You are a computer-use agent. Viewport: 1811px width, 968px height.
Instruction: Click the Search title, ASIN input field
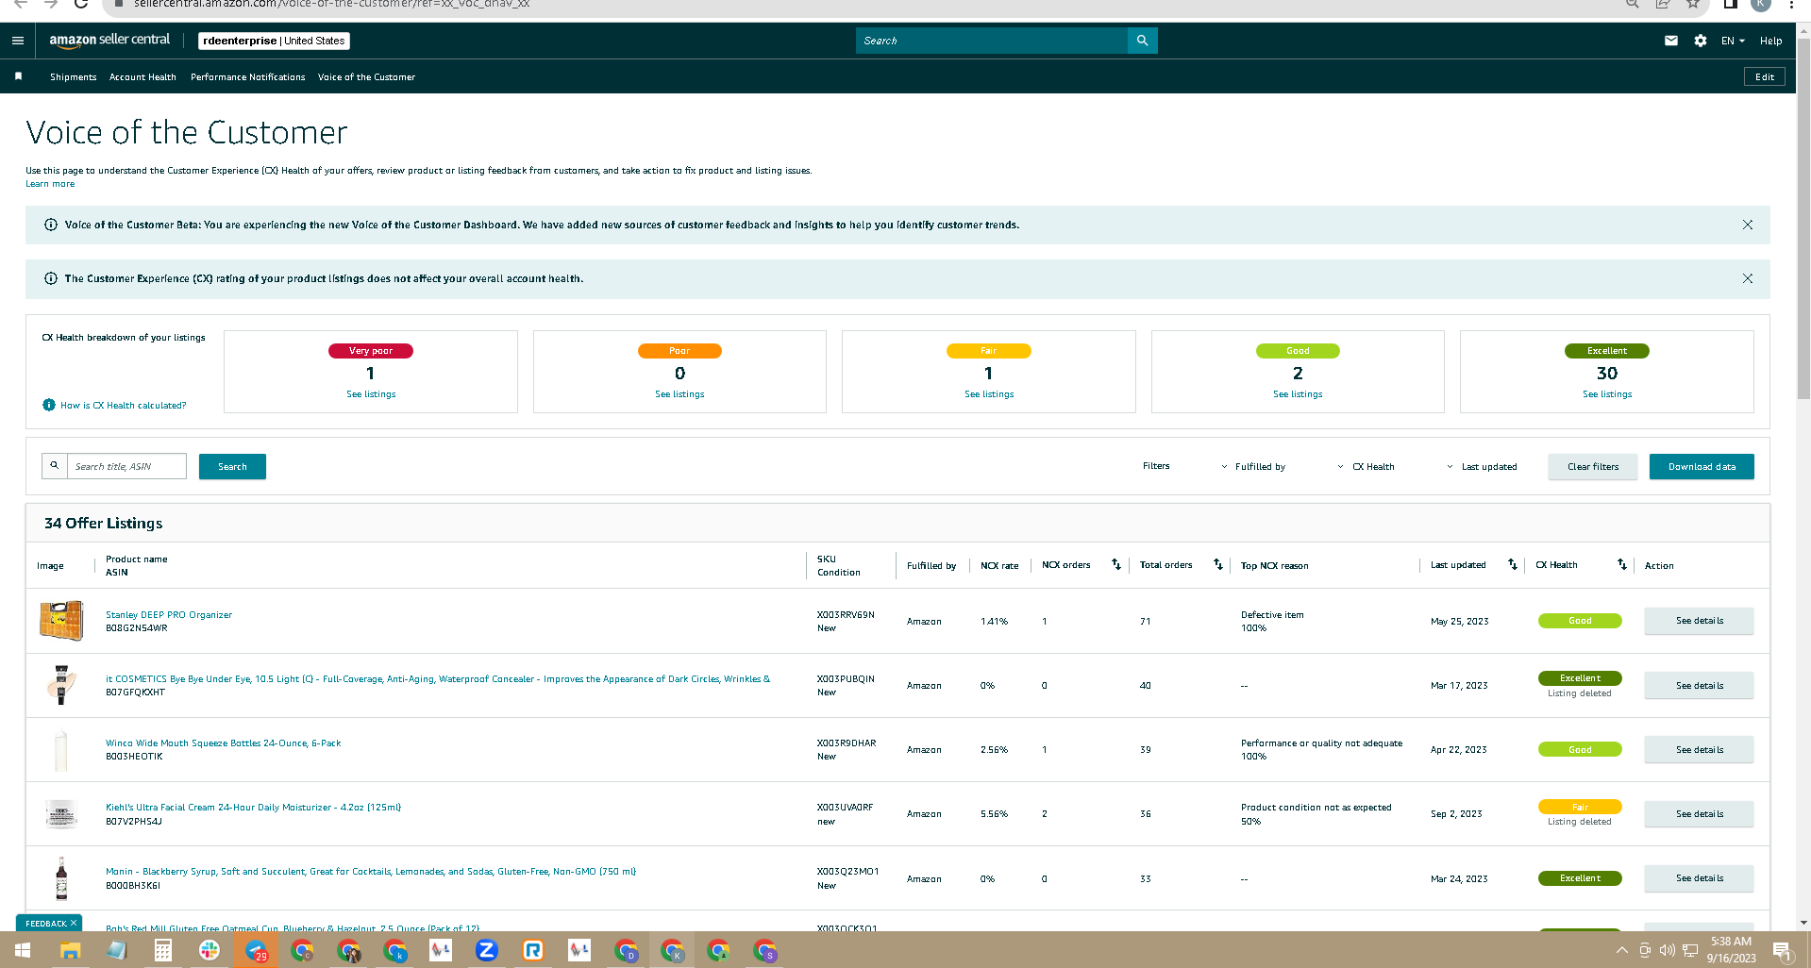(126, 466)
